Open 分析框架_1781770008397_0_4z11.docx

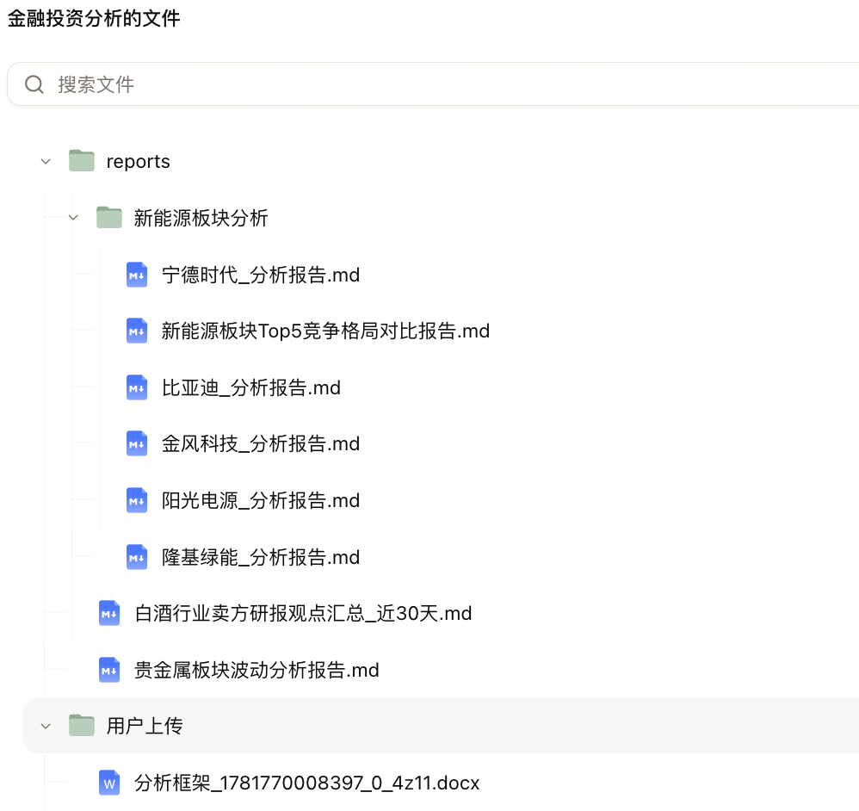pyautogui.click(x=306, y=783)
